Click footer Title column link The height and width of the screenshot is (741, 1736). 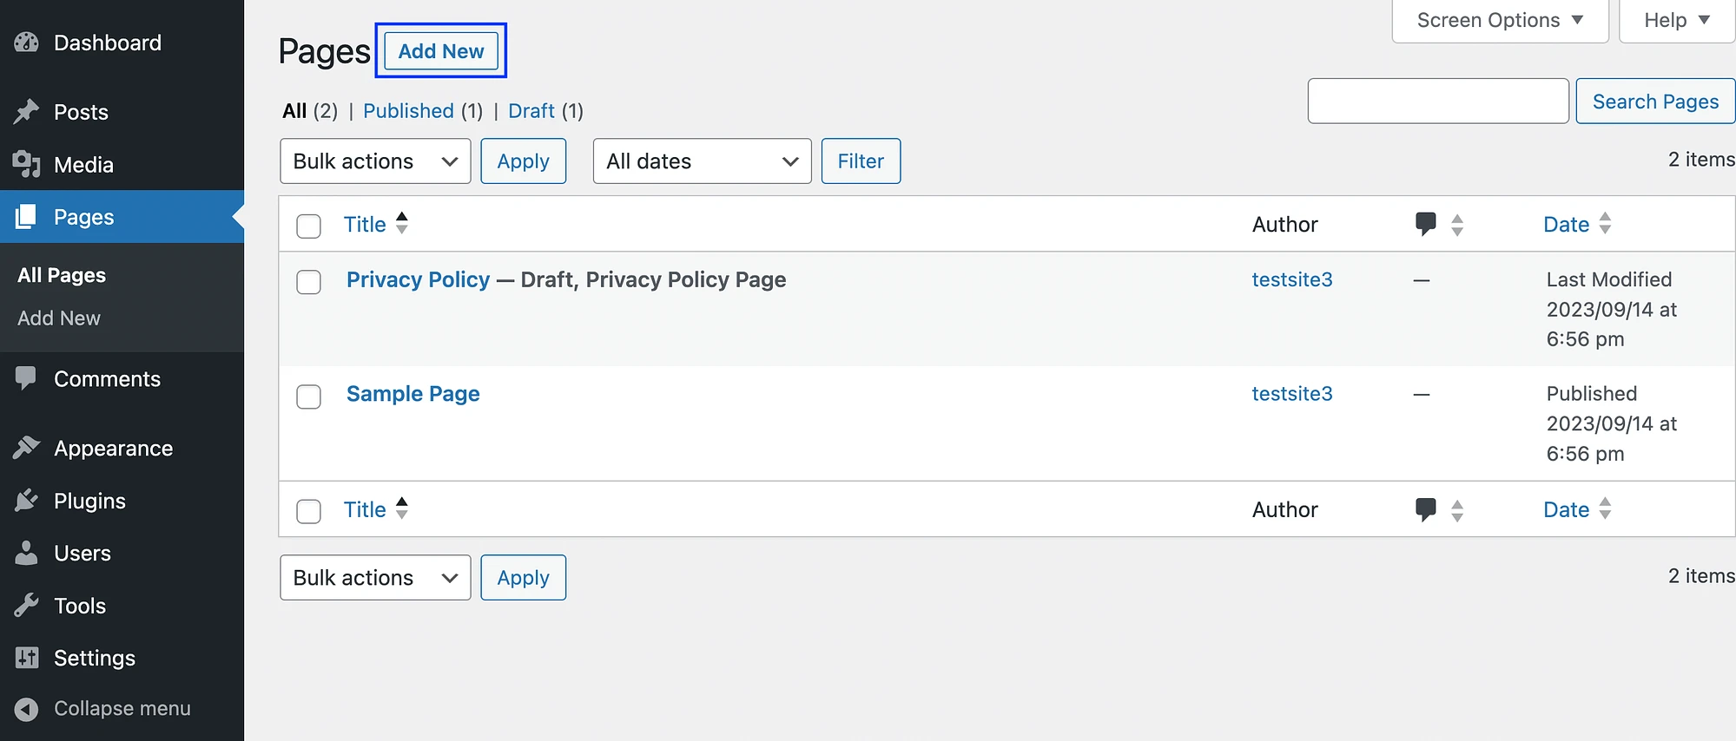tap(365, 510)
